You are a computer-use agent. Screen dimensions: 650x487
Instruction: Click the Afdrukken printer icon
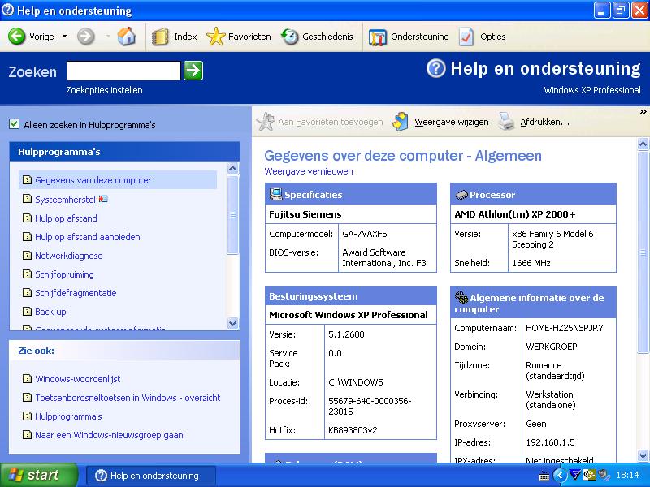click(506, 122)
